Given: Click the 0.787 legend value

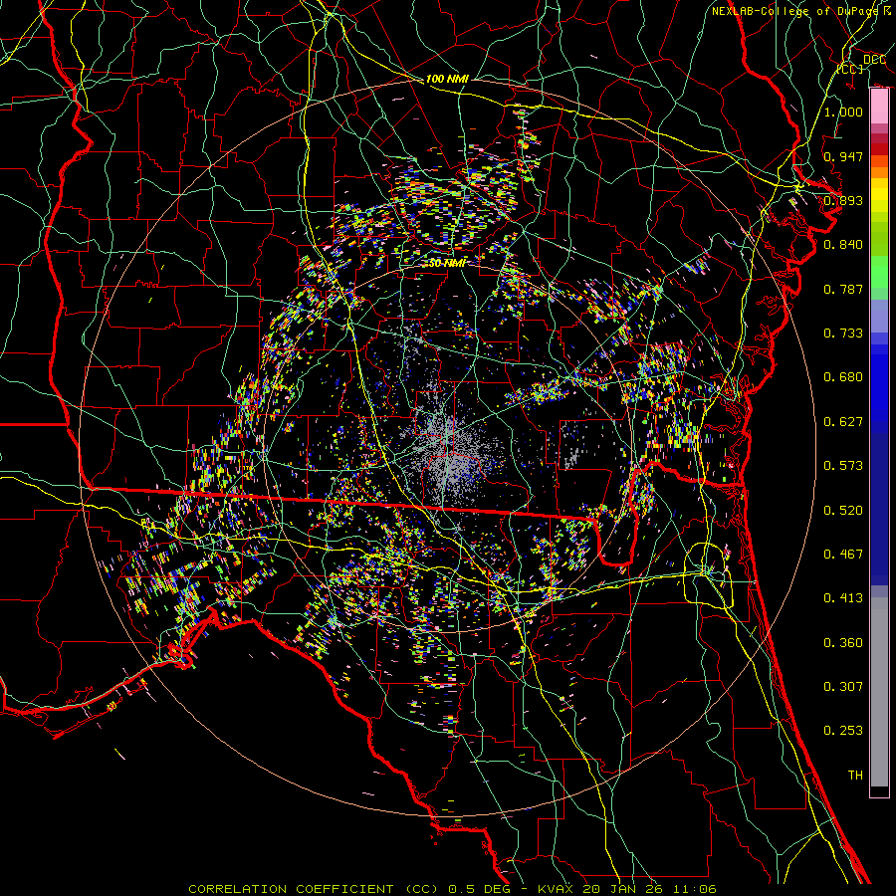Looking at the screenshot, I should pos(843,289).
